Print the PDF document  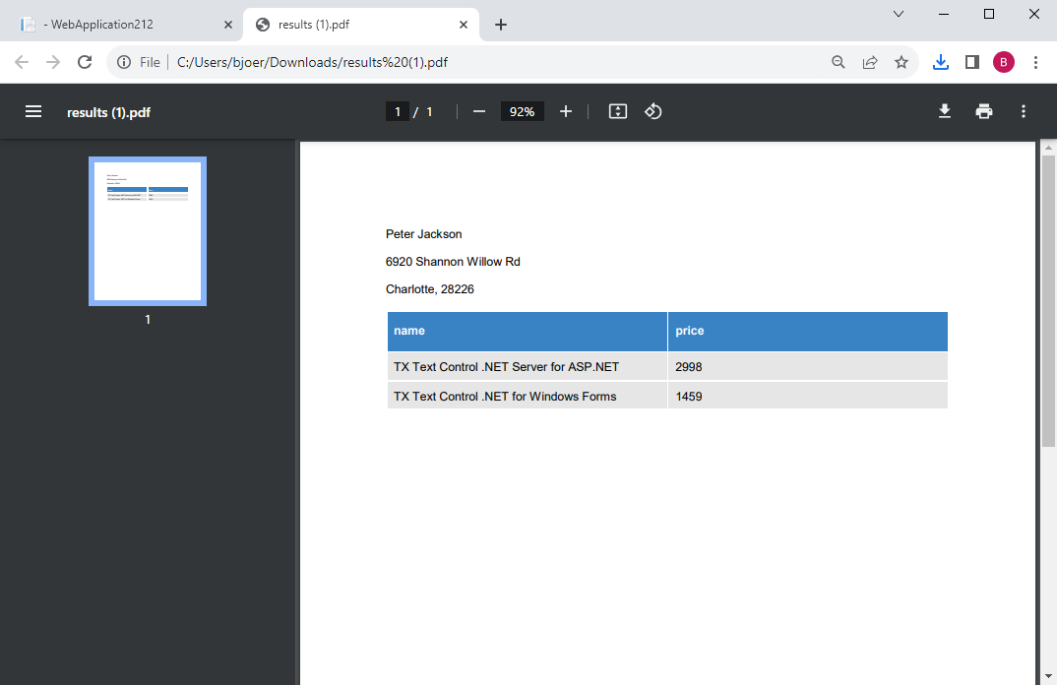coord(984,112)
